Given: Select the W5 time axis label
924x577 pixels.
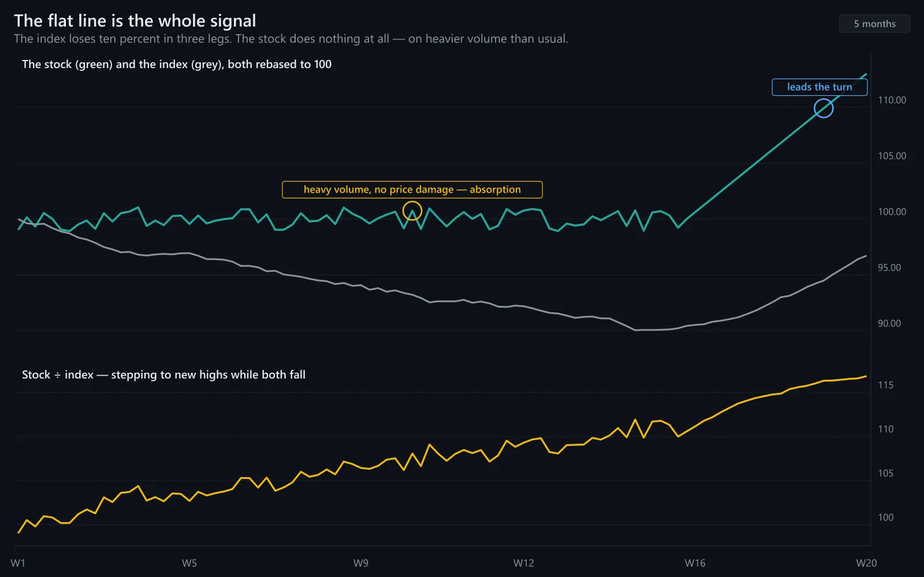Looking at the screenshot, I should point(189,563).
